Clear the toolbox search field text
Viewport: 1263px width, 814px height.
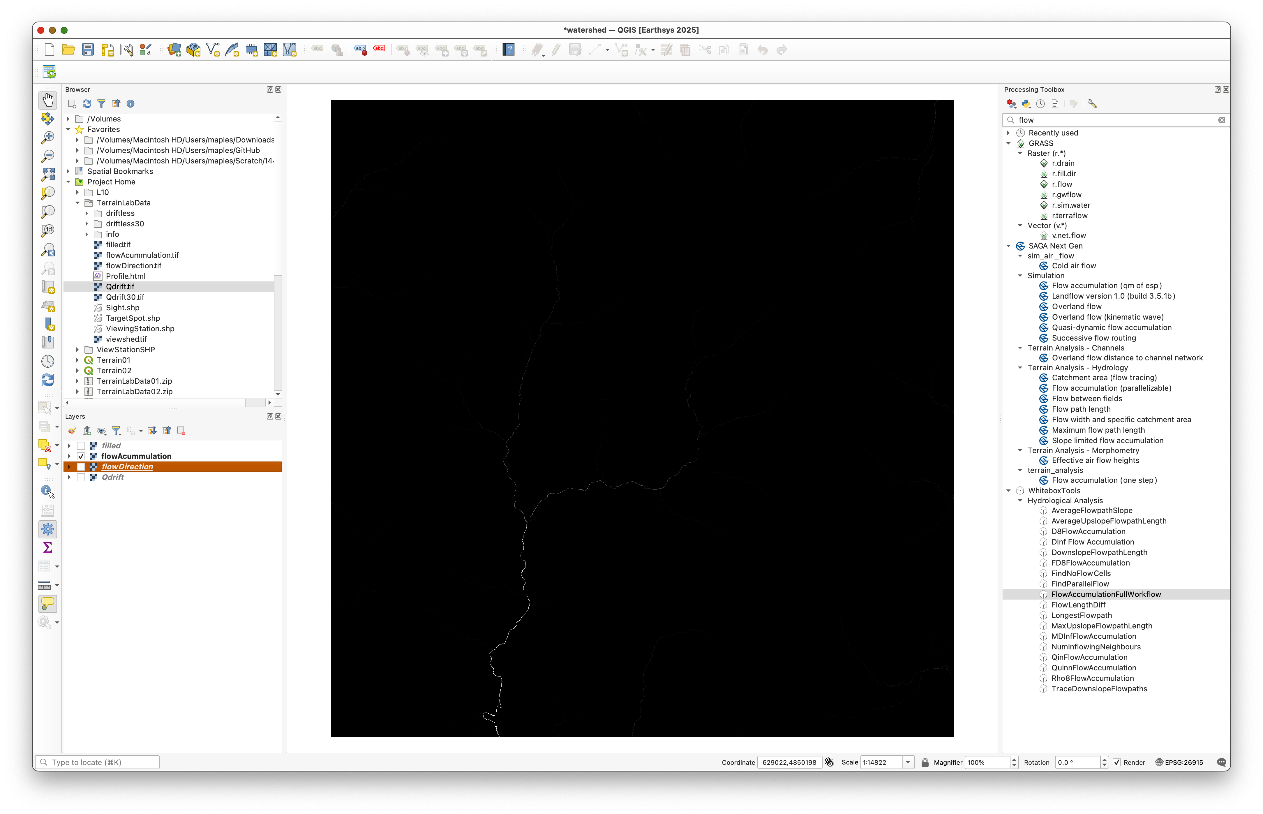point(1221,120)
